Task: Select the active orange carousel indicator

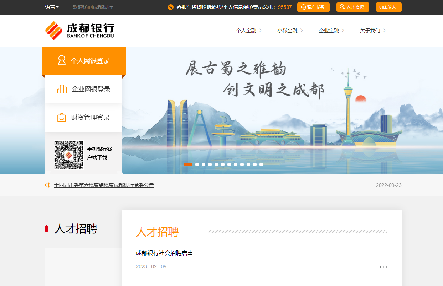Action: click(188, 164)
